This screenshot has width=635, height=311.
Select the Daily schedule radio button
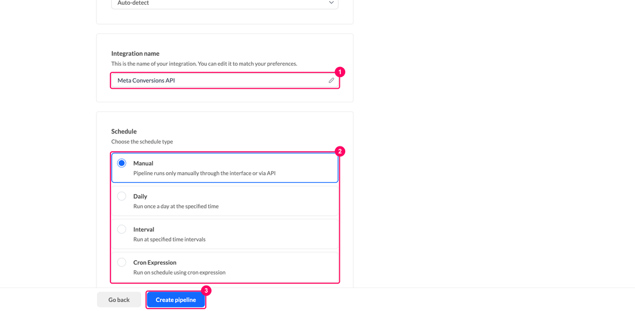(x=122, y=196)
